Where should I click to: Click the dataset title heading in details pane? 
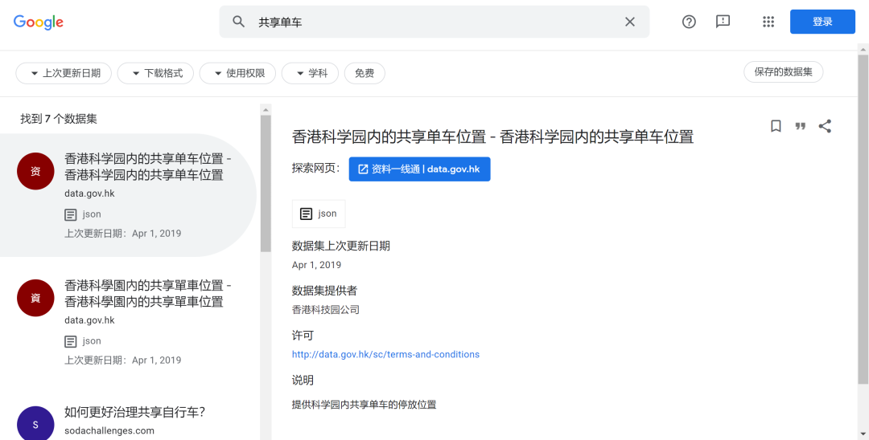pyautogui.click(x=492, y=136)
